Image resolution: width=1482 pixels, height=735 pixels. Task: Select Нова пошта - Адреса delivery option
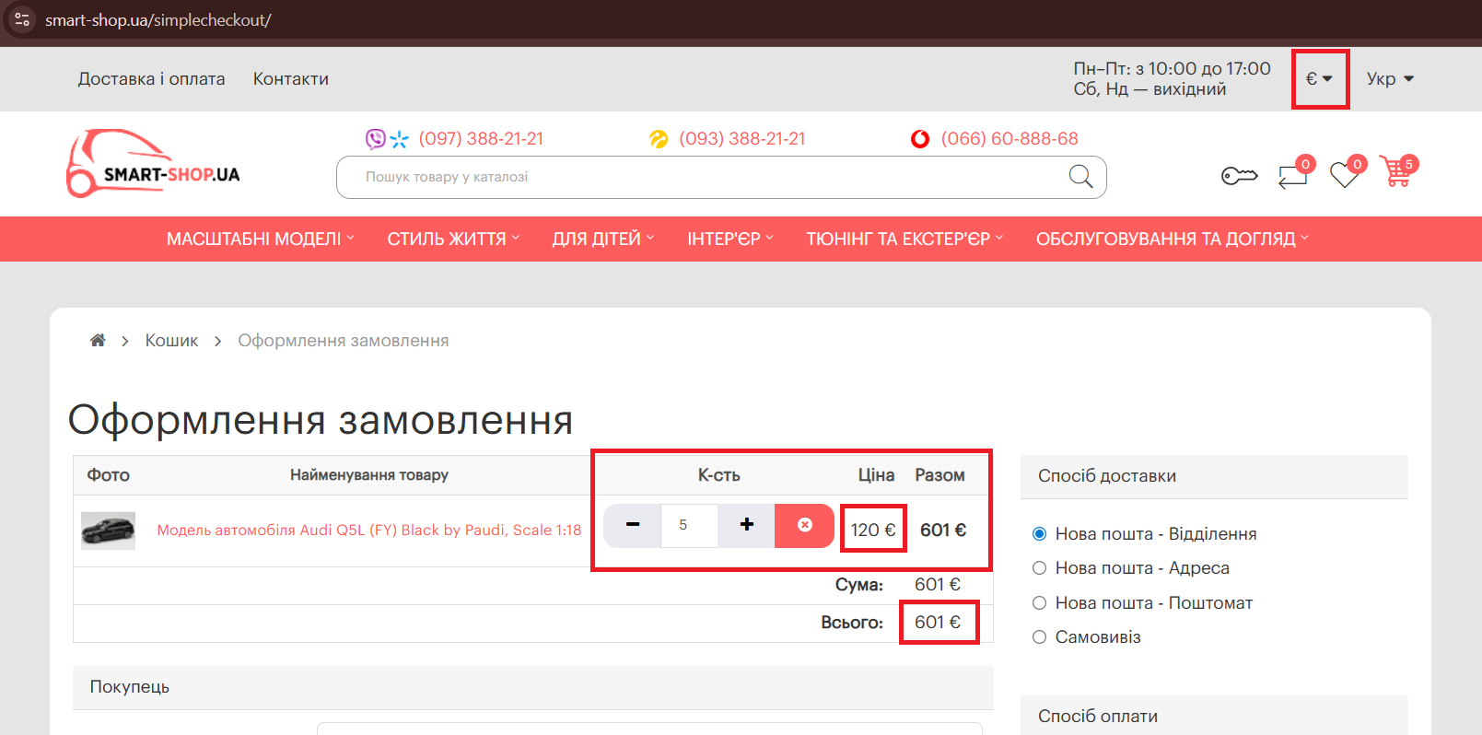click(x=1040, y=568)
